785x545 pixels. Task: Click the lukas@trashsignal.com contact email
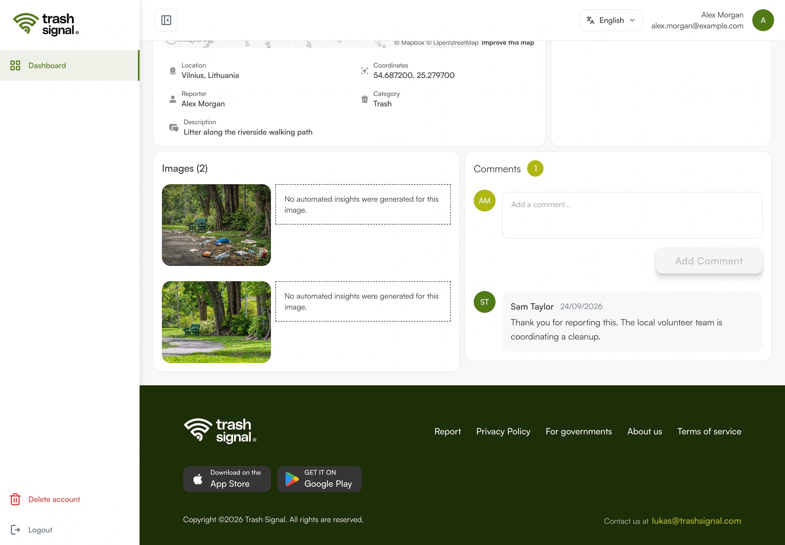click(x=696, y=521)
